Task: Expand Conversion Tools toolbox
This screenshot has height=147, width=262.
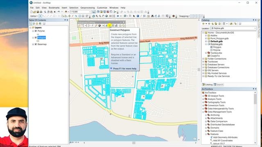Action: point(203,105)
